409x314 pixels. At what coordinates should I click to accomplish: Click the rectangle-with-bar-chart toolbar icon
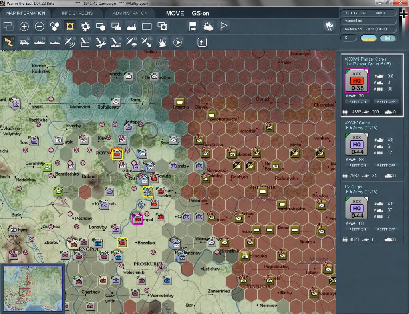[x=116, y=26]
